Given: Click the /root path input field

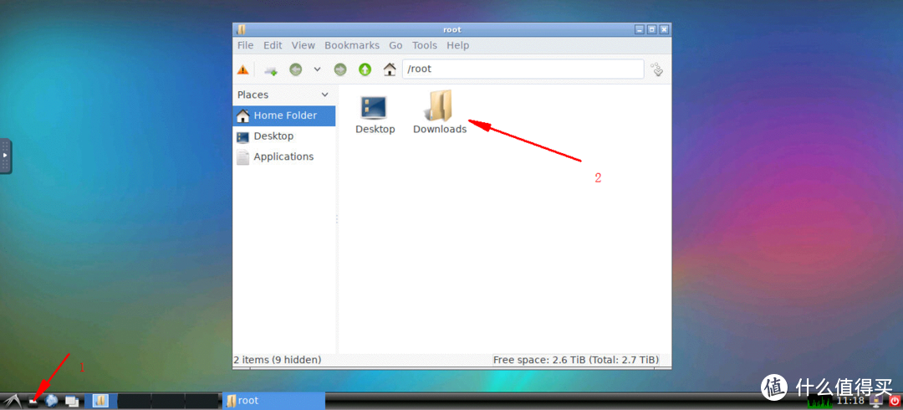Looking at the screenshot, I should (523, 69).
